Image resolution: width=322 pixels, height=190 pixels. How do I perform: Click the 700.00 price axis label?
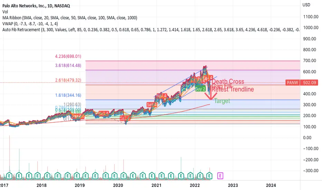click(x=310, y=60)
